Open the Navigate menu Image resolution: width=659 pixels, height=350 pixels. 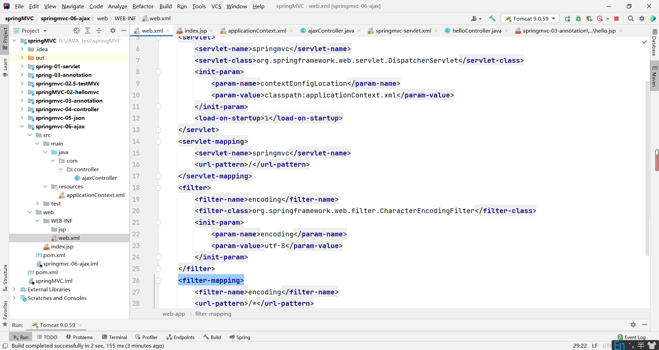pyautogui.click(x=73, y=6)
